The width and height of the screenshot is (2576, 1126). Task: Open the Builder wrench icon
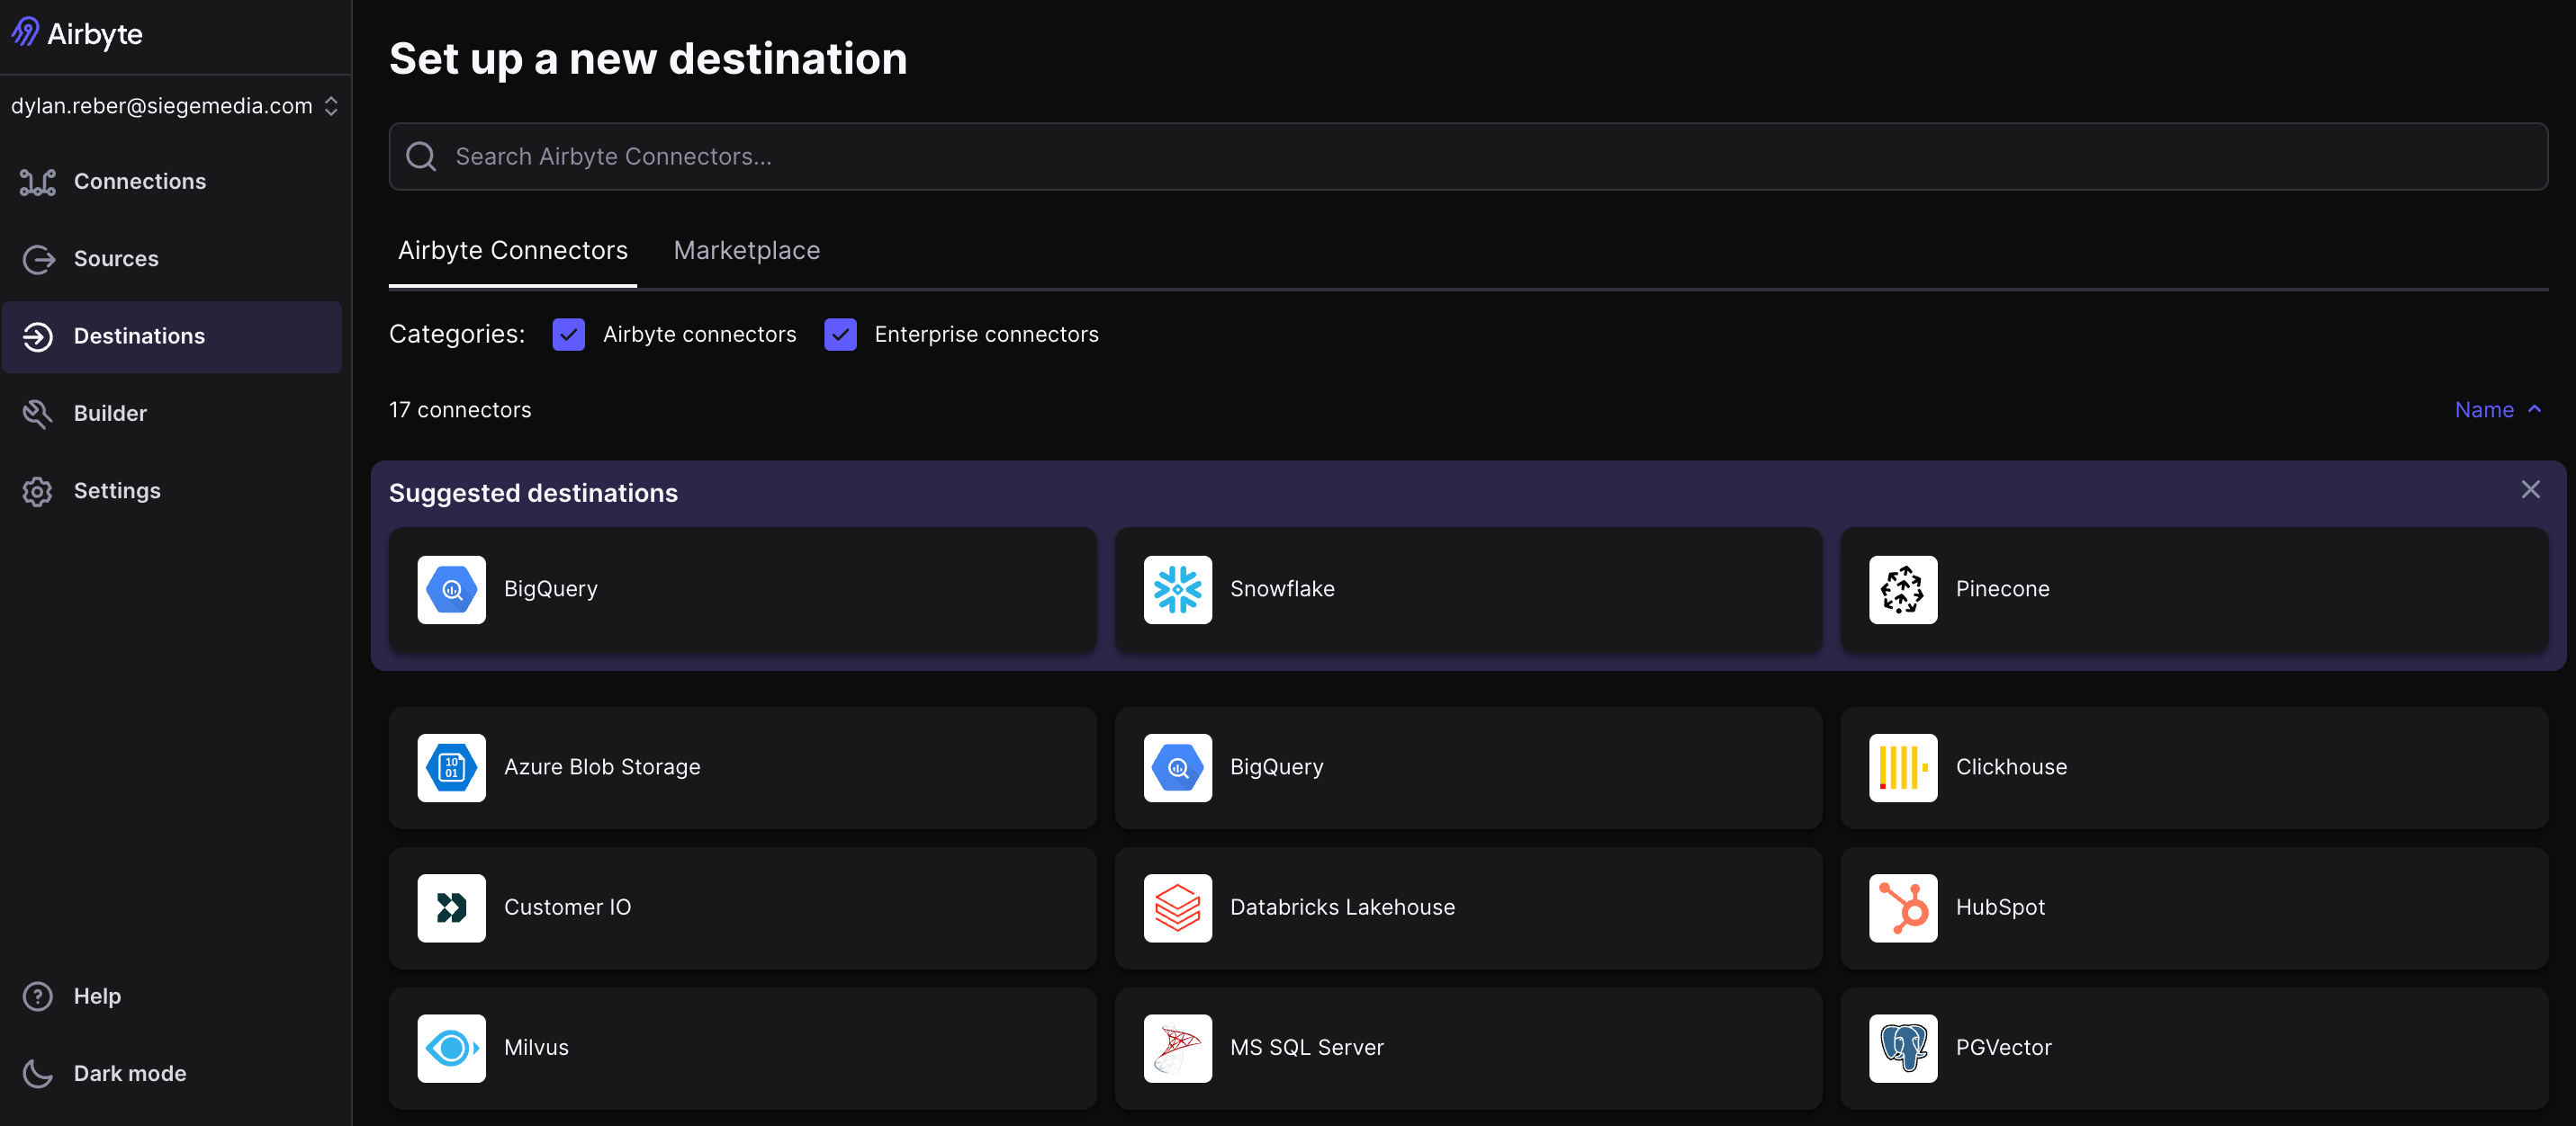click(38, 414)
